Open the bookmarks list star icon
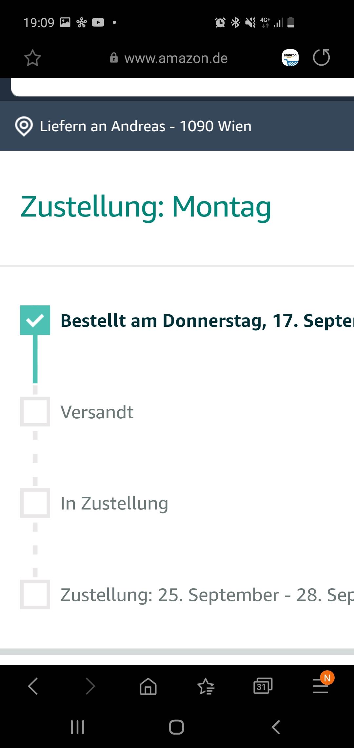This screenshot has height=748, width=354. 206,686
